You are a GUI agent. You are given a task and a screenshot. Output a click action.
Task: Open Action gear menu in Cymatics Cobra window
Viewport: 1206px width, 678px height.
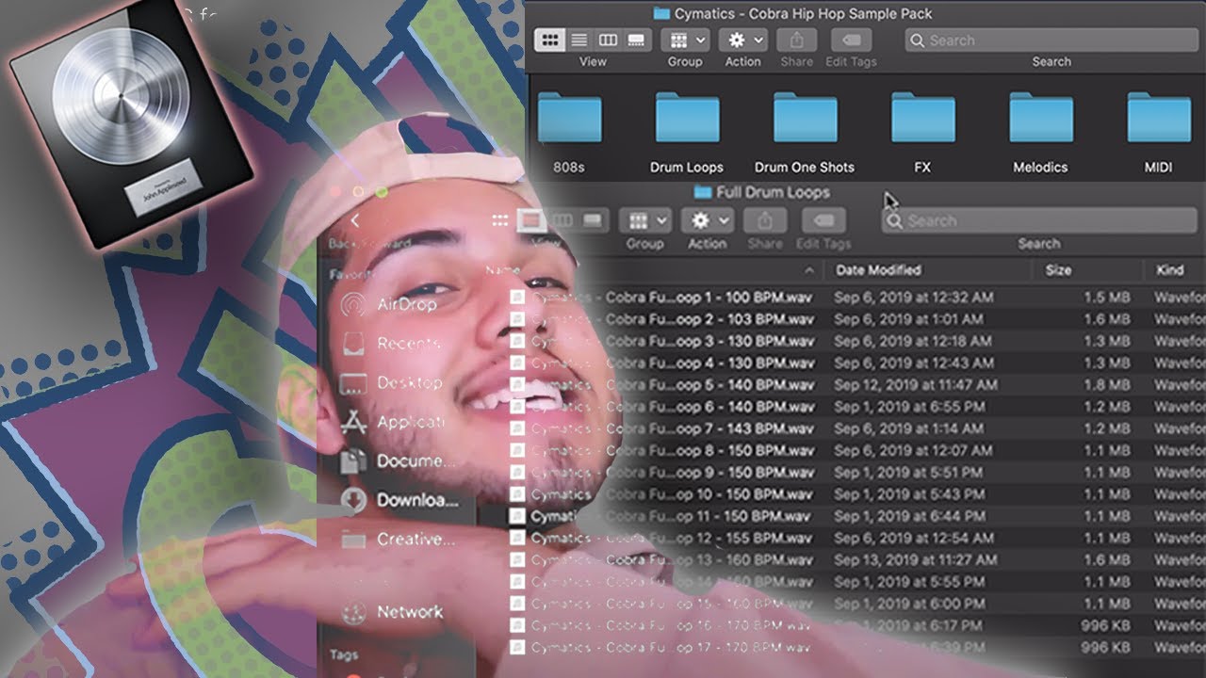pos(743,40)
